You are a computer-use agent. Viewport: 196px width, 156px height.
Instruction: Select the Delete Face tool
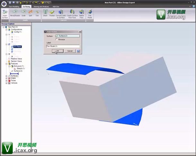[81, 13]
